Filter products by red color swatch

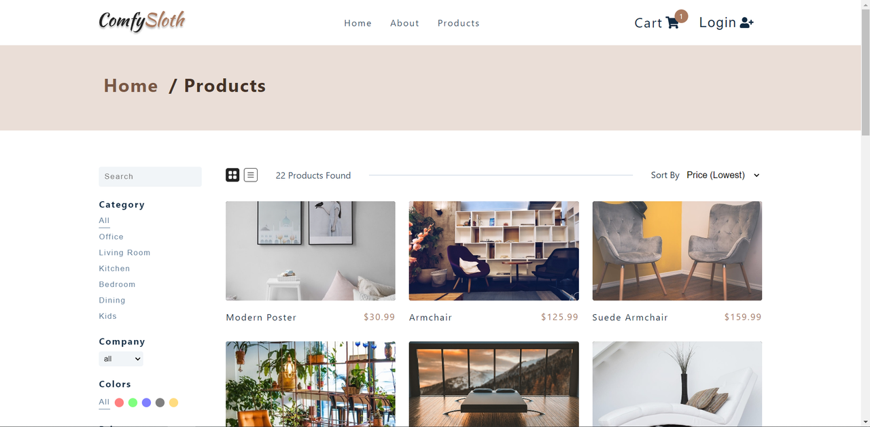point(120,403)
